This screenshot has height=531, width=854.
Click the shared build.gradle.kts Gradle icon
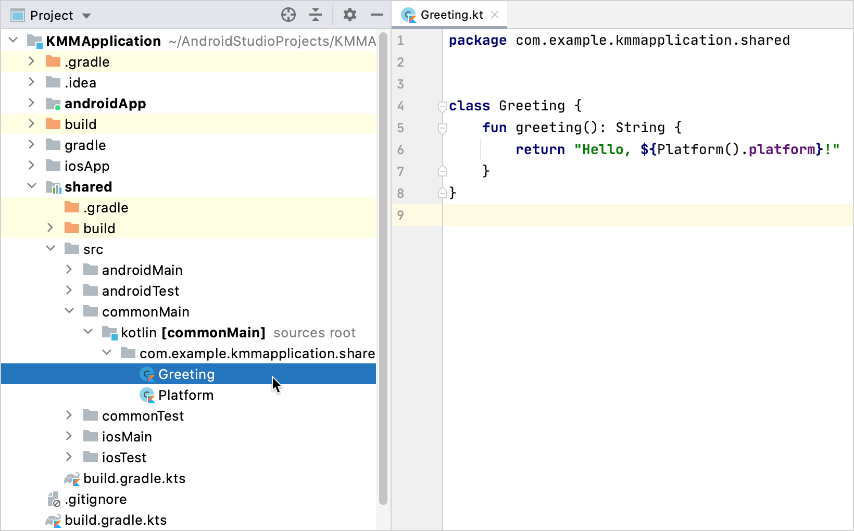pyautogui.click(x=72, y=478)
